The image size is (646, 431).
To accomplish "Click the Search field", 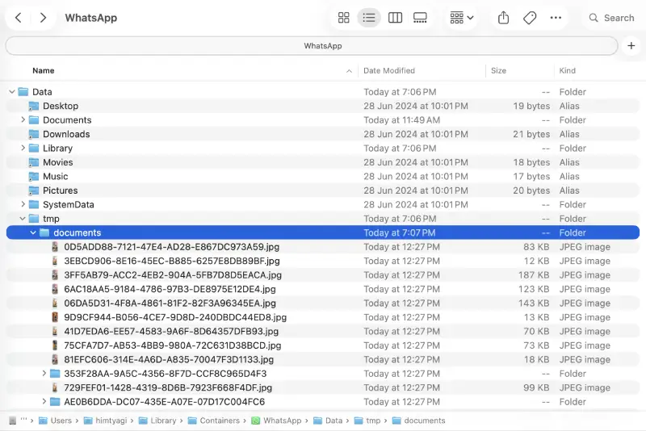I will click(x=612, y=18).
